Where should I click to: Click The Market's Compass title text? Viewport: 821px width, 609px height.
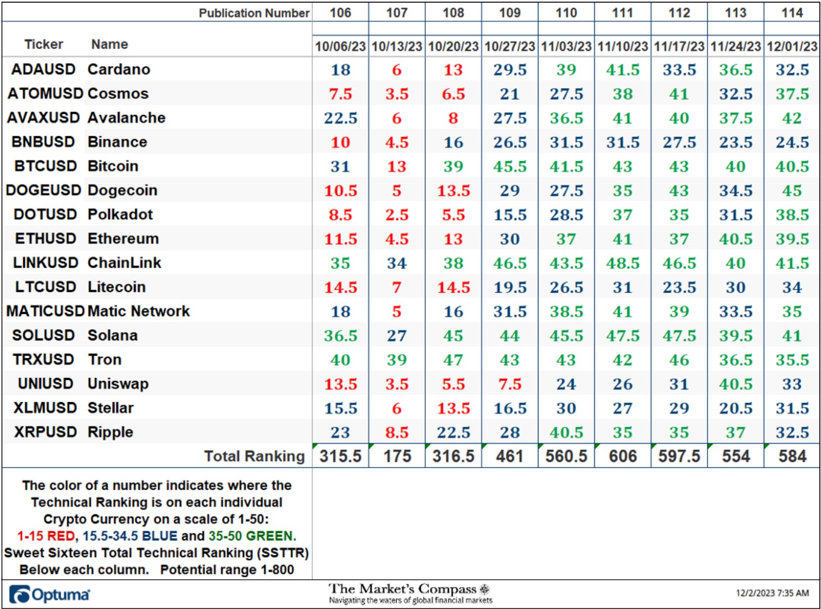(x=403, y=589)
